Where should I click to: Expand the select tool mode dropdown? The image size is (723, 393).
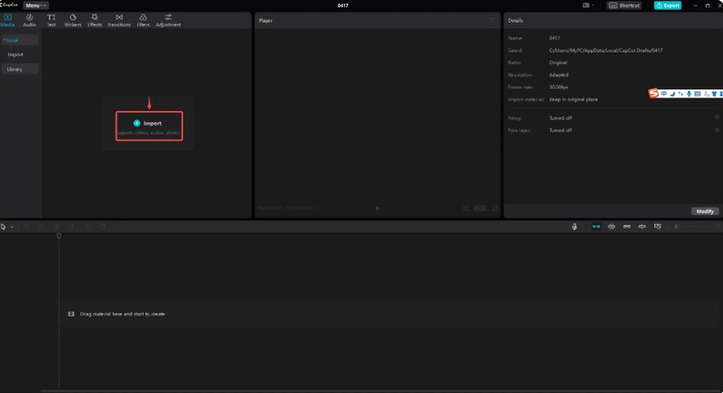click(11, 226)
